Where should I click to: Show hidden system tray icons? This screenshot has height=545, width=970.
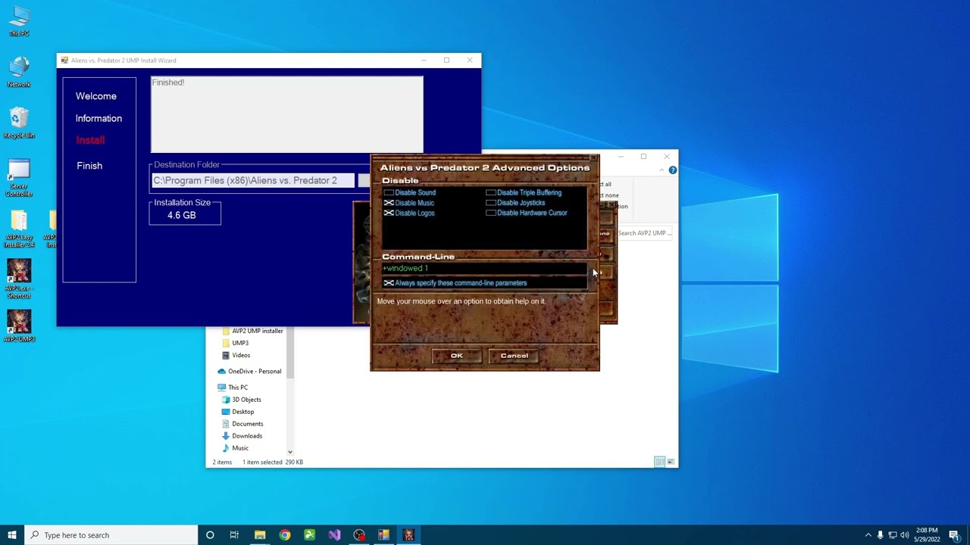tap(868, 535)
